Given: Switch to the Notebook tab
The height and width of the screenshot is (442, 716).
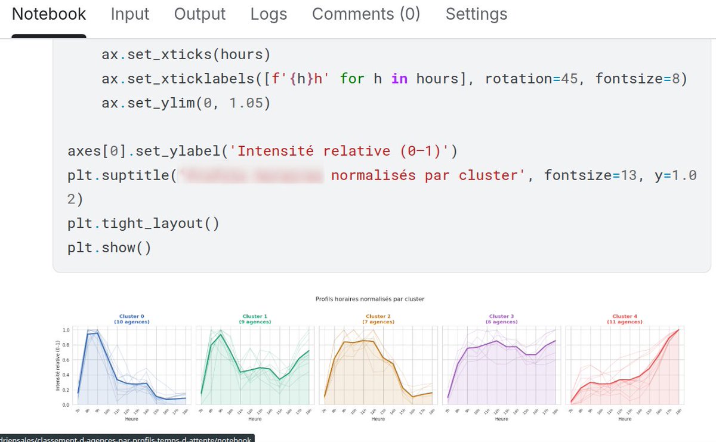Looking at the screenshot, I should [x=49, y=14].
